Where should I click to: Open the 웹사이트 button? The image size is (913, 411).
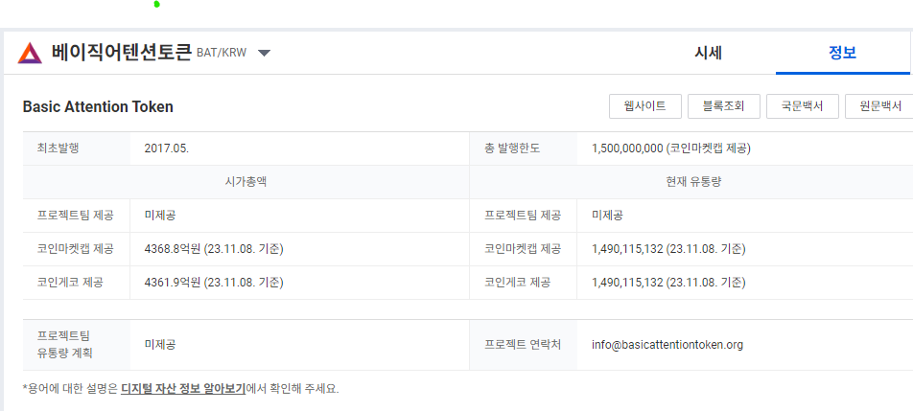click(x=644, y=106)
